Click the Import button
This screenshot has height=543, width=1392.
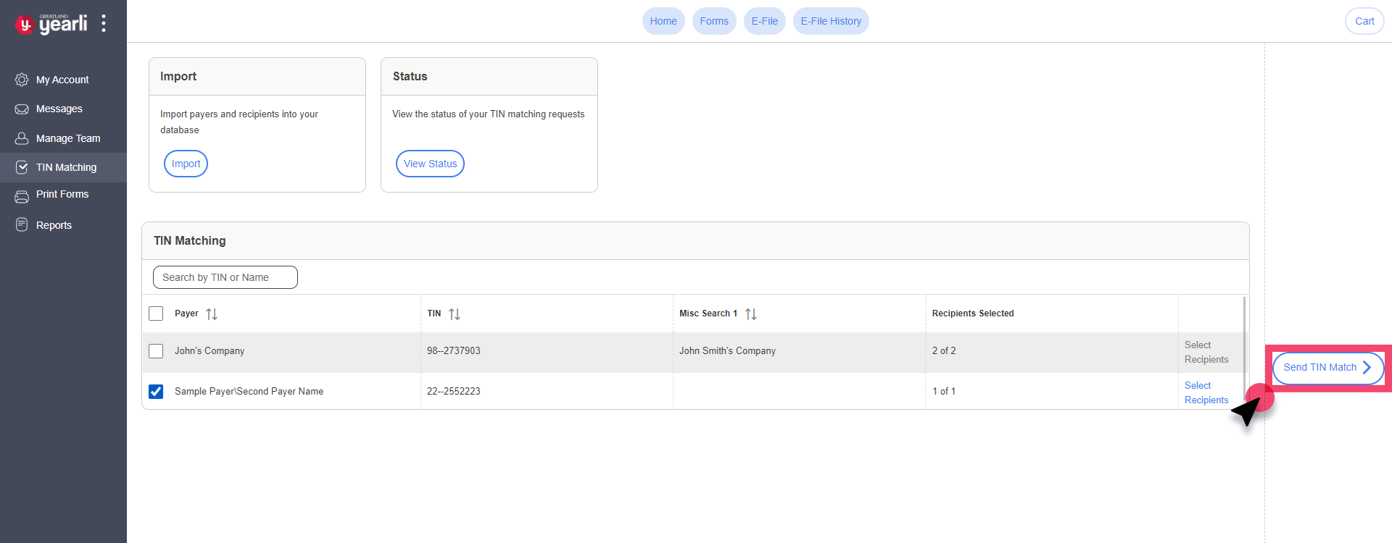186,164
